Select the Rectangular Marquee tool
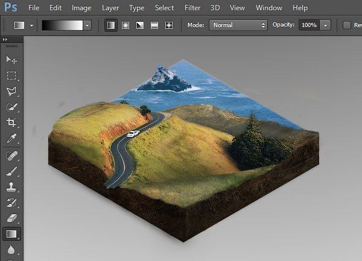This screenshot has height=261, width=362. click(x=11, y=75)
